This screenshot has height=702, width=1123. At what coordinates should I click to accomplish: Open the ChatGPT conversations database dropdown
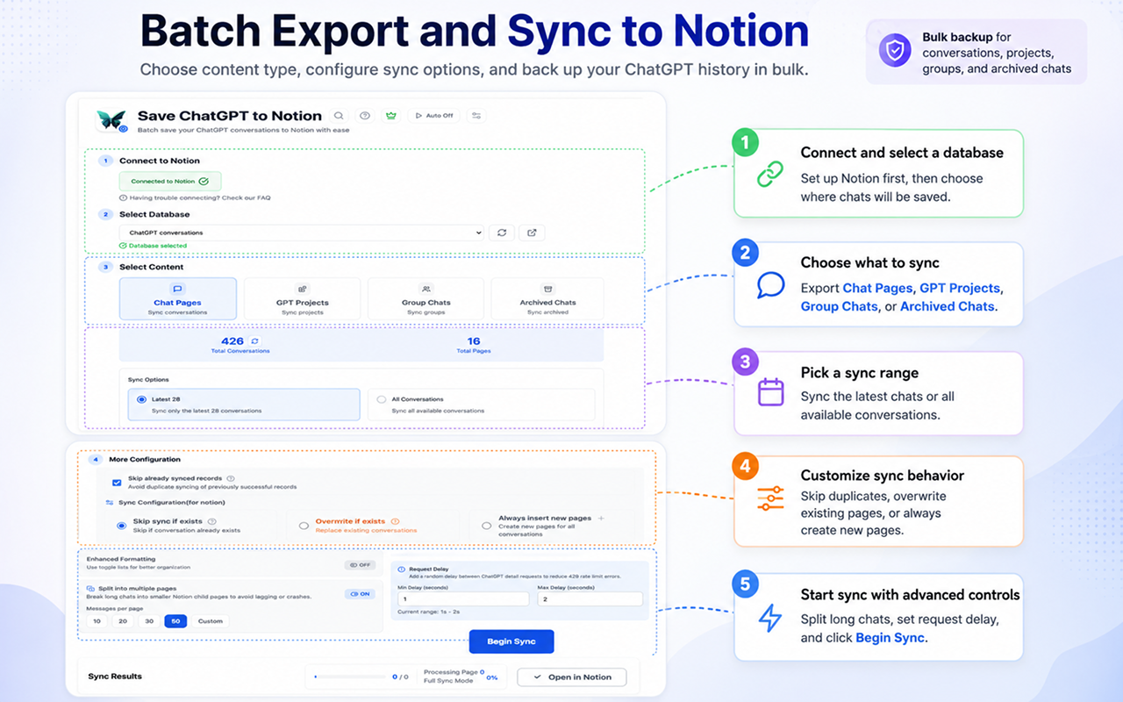(302, 233)
